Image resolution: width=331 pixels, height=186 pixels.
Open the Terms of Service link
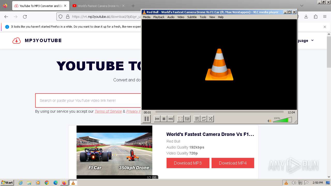108,111
